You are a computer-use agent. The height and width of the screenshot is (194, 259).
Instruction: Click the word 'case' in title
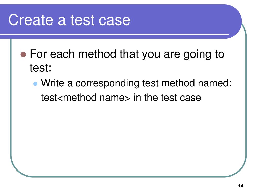tap(115, 21)
